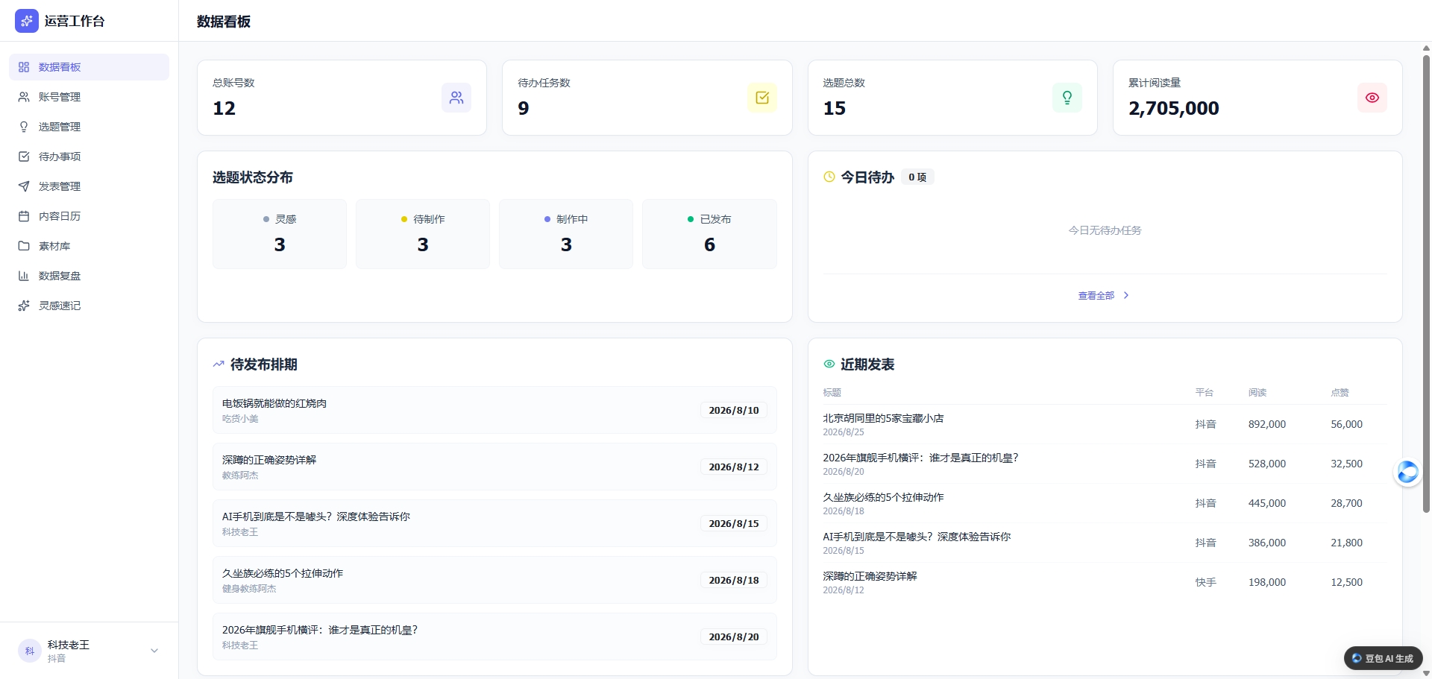1432x679 pixels.
Task: Open 发表管理 in the sidebar
Action: pos(89,186)
